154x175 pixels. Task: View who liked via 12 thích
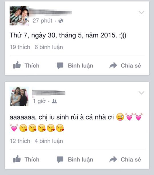coord(20,141)
